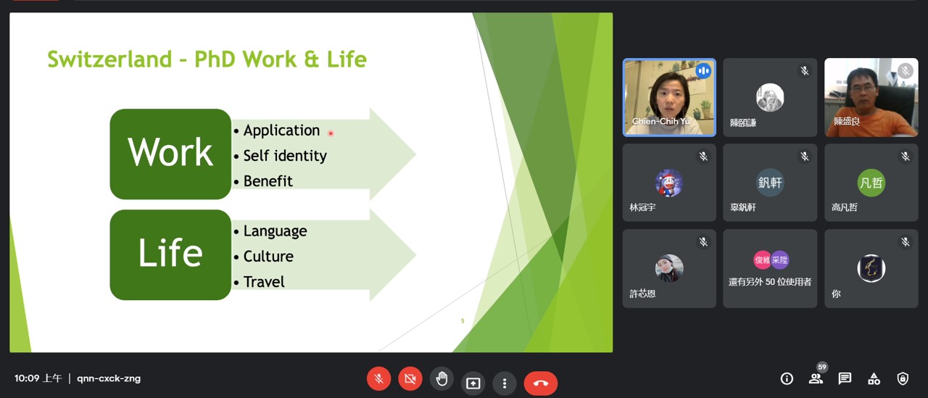The height and width of the screenshot is (398, 928).
Task: Select your own tile labeled 你
Action: click(x=871, y=268)
